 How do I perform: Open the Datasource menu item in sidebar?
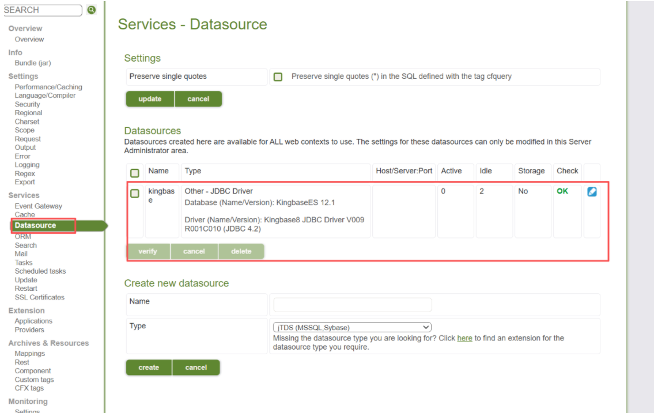(x=36, y=225)
